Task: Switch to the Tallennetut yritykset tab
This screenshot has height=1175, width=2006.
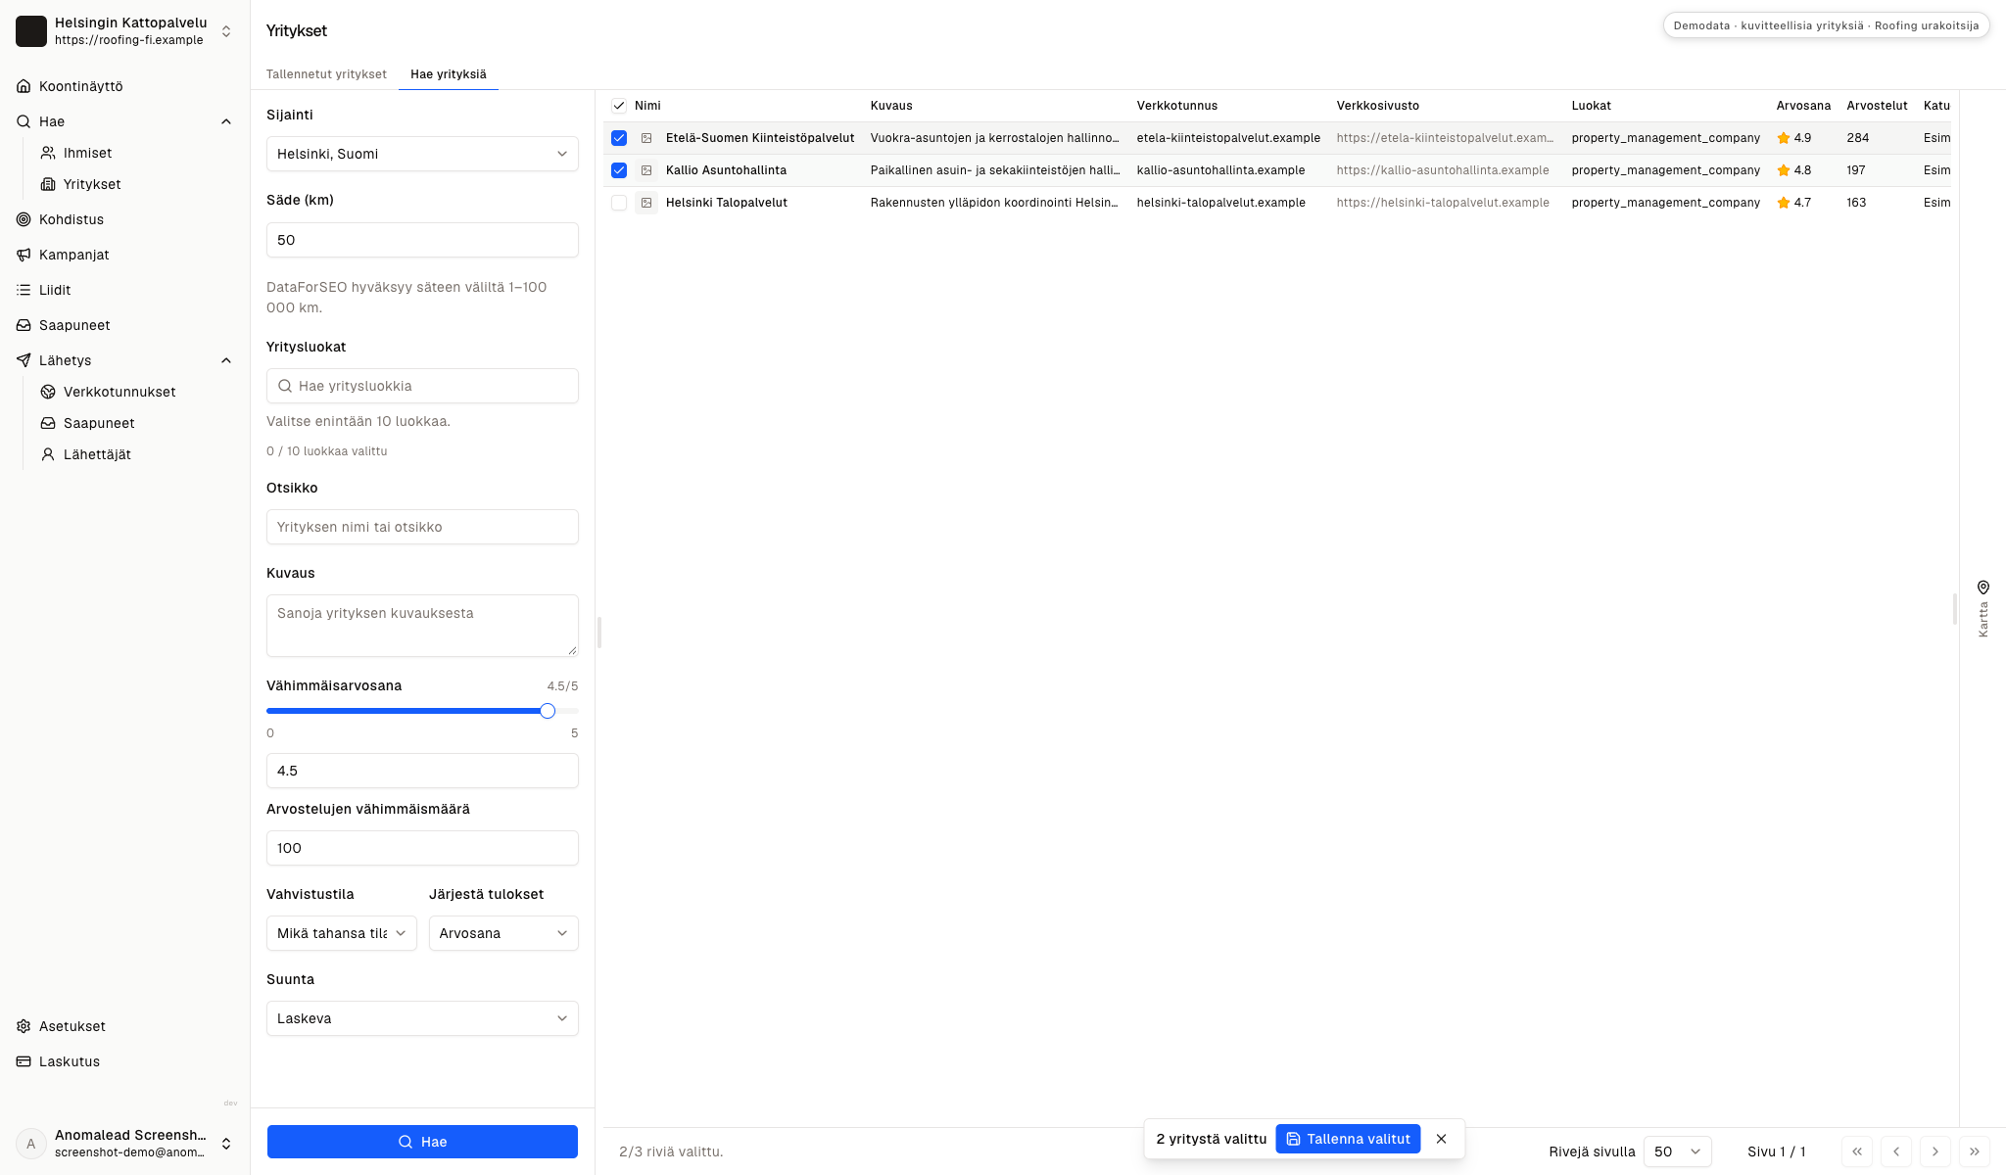Action: [x=326, y=74]
